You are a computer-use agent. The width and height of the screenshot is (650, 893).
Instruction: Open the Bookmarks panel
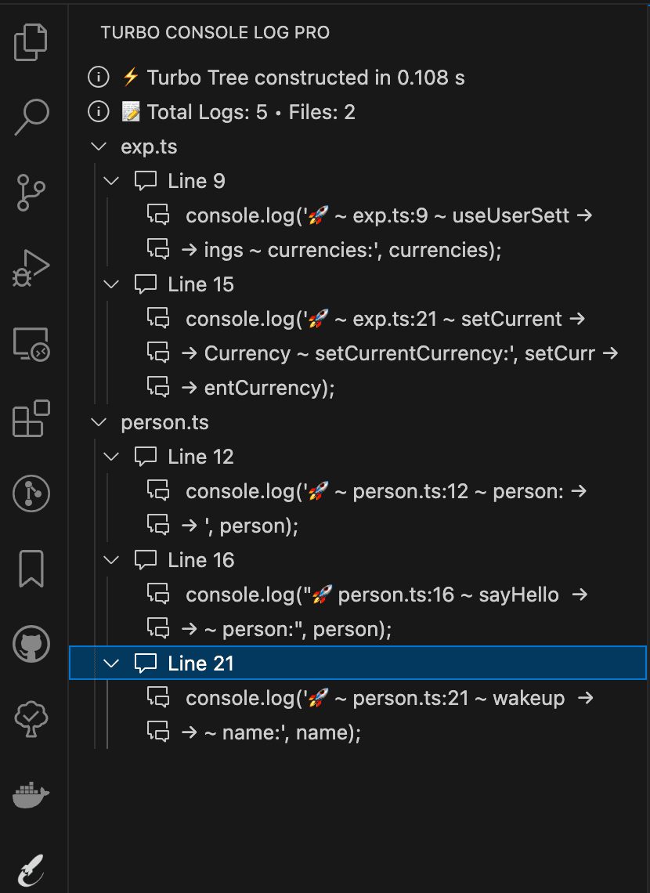pyautogui.click(x=31, y=569)
